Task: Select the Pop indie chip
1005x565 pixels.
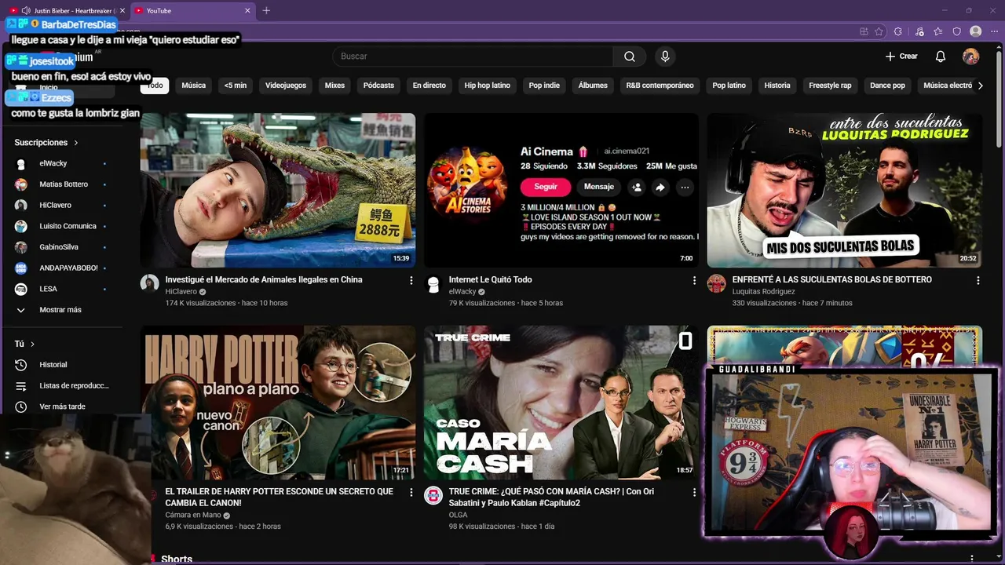Action: click(x=544, y=86)
